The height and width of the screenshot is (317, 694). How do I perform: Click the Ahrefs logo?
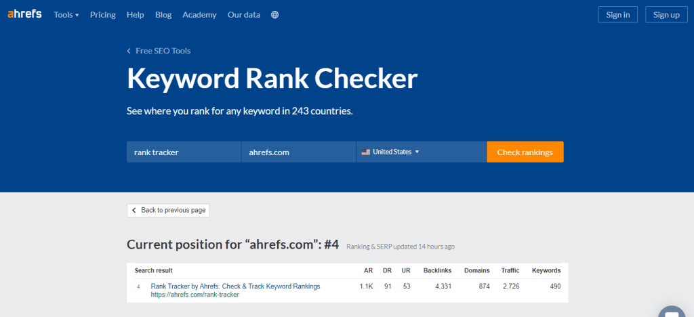tap(24, 14)
